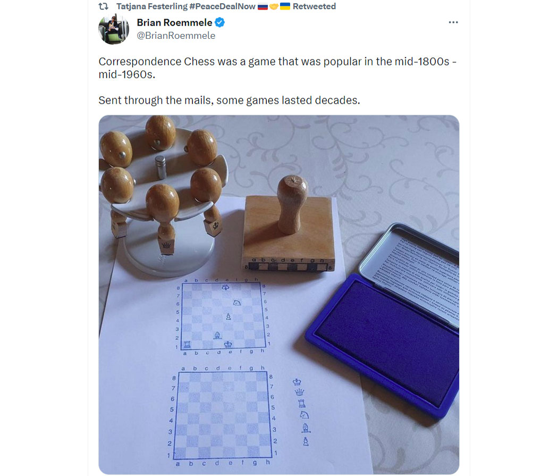Click the stamped chess piece legend column
This screenshot has height=476, width=558.
coord(302,412)
